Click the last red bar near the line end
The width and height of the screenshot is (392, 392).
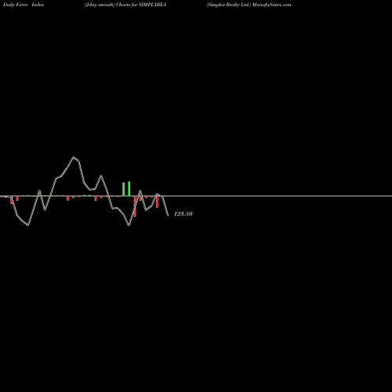click(157, 201)
